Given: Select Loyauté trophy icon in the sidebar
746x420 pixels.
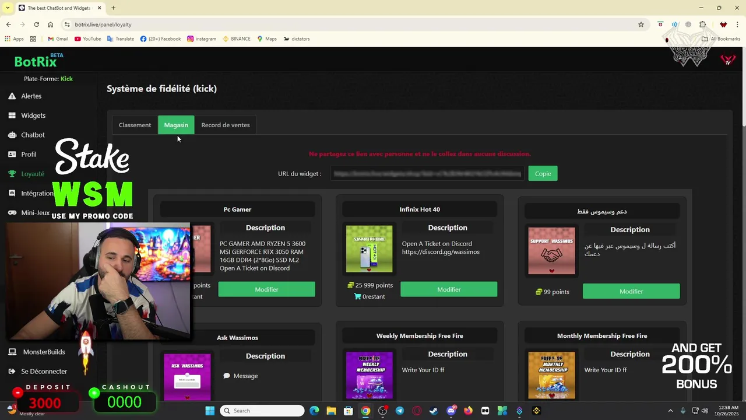Looking at the screenshot, I should (12, 174).
